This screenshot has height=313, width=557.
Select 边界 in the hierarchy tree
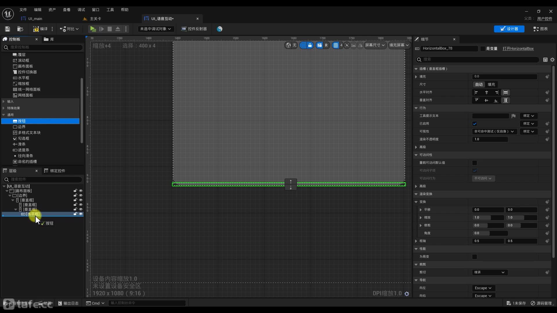22,195
